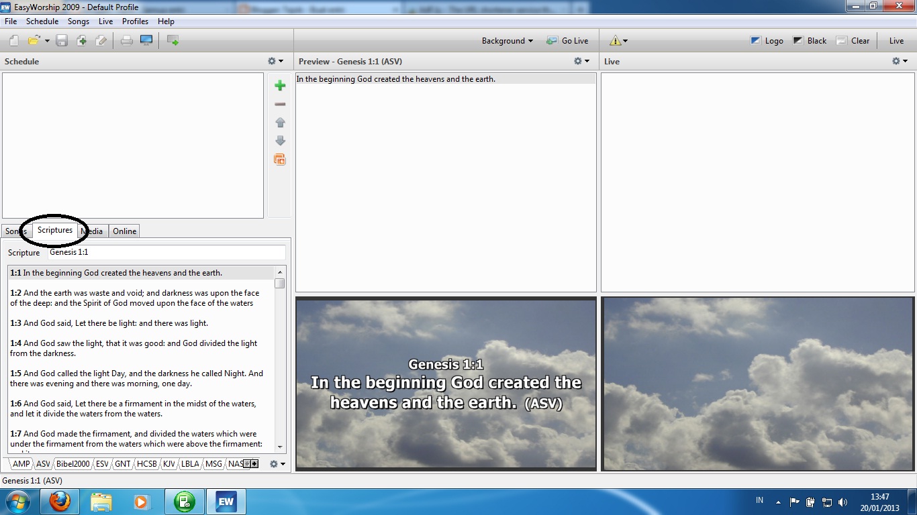Click scripture list scrollbar down arrow
Image resolution: width=917 pixels, height=515 pixels.
[x=280, y=447]
